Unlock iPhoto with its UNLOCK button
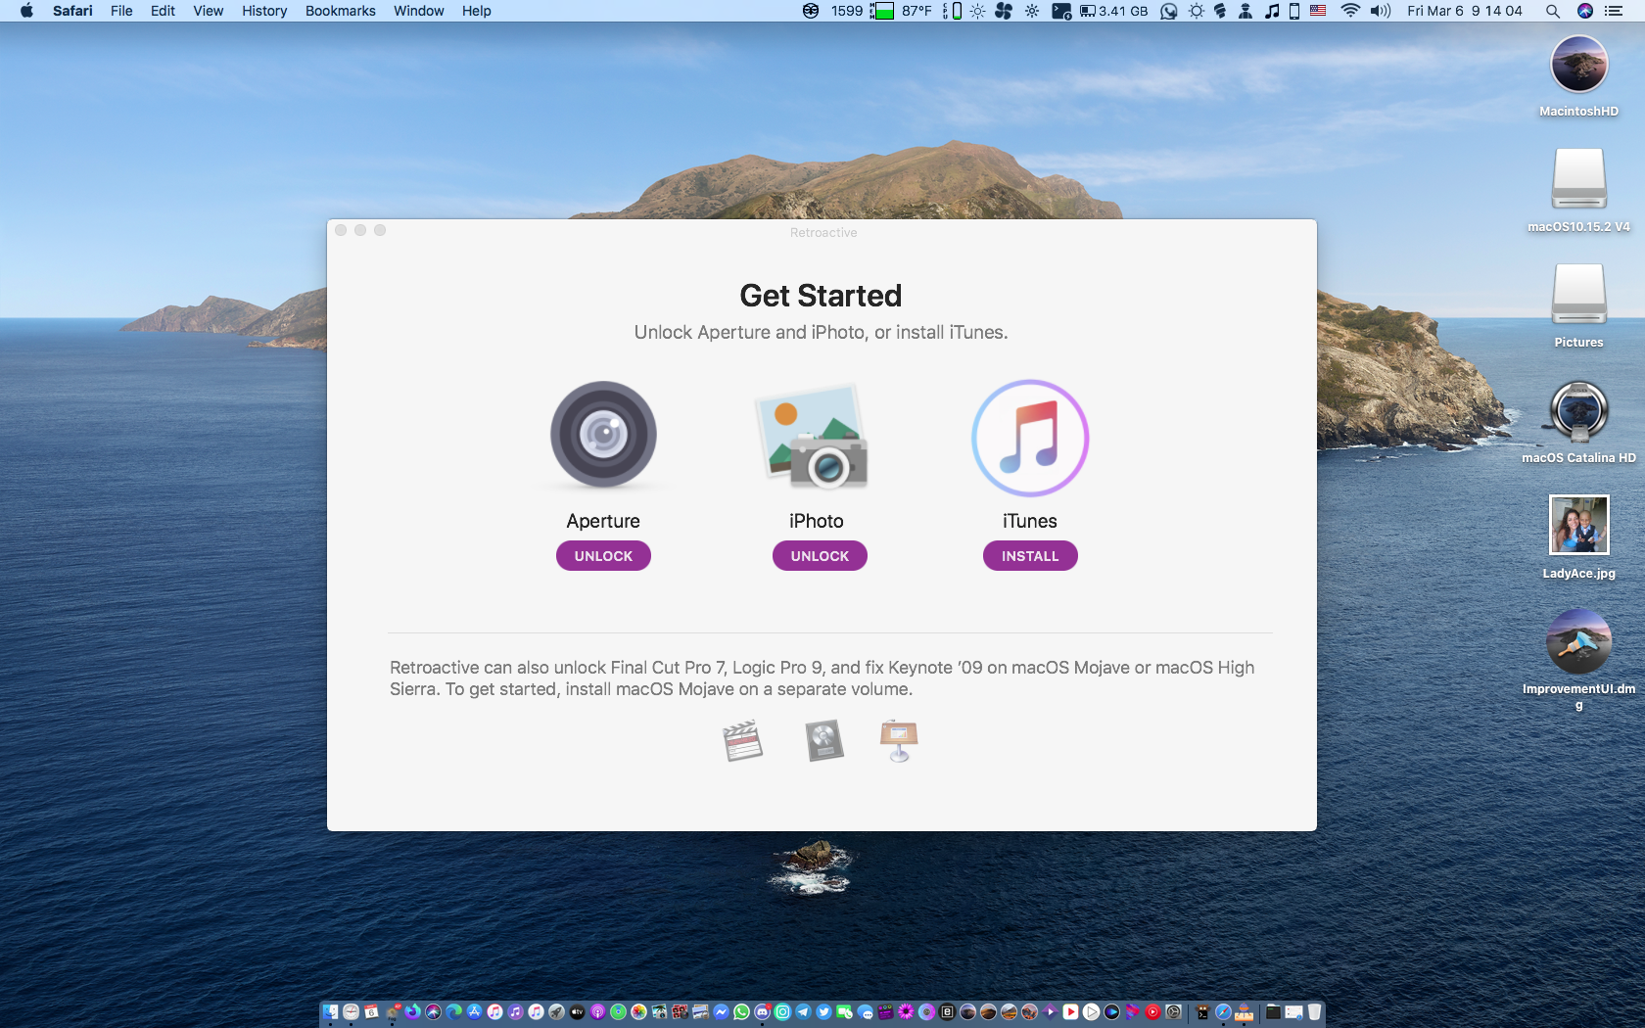Screen dimensions: 1645x1028 820,556
